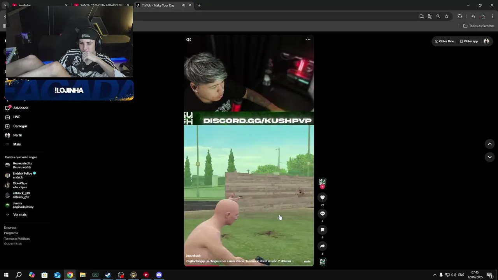Go to previous video with up chevron
This screenshot has height=280, width=498.
(x=489, y=144)
